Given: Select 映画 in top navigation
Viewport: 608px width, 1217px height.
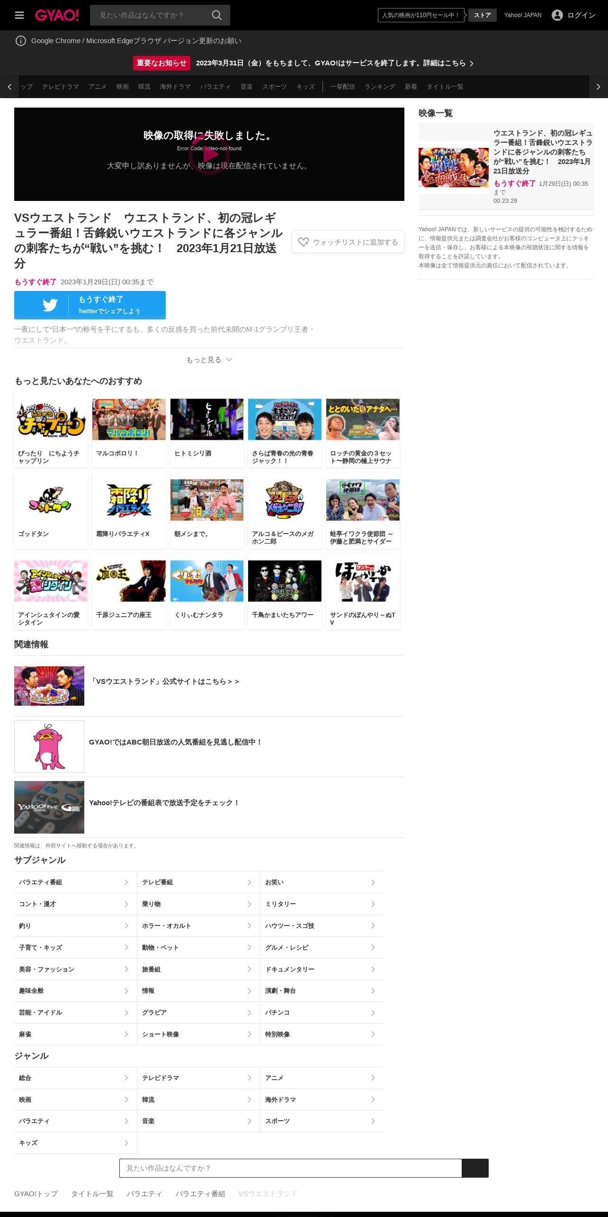Looking at the screenshot, I should pos(123,87).
